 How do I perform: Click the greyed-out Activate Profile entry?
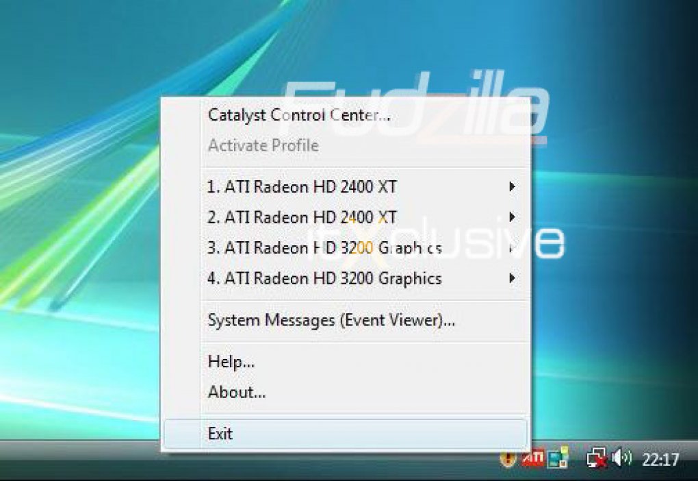[346, 145]
